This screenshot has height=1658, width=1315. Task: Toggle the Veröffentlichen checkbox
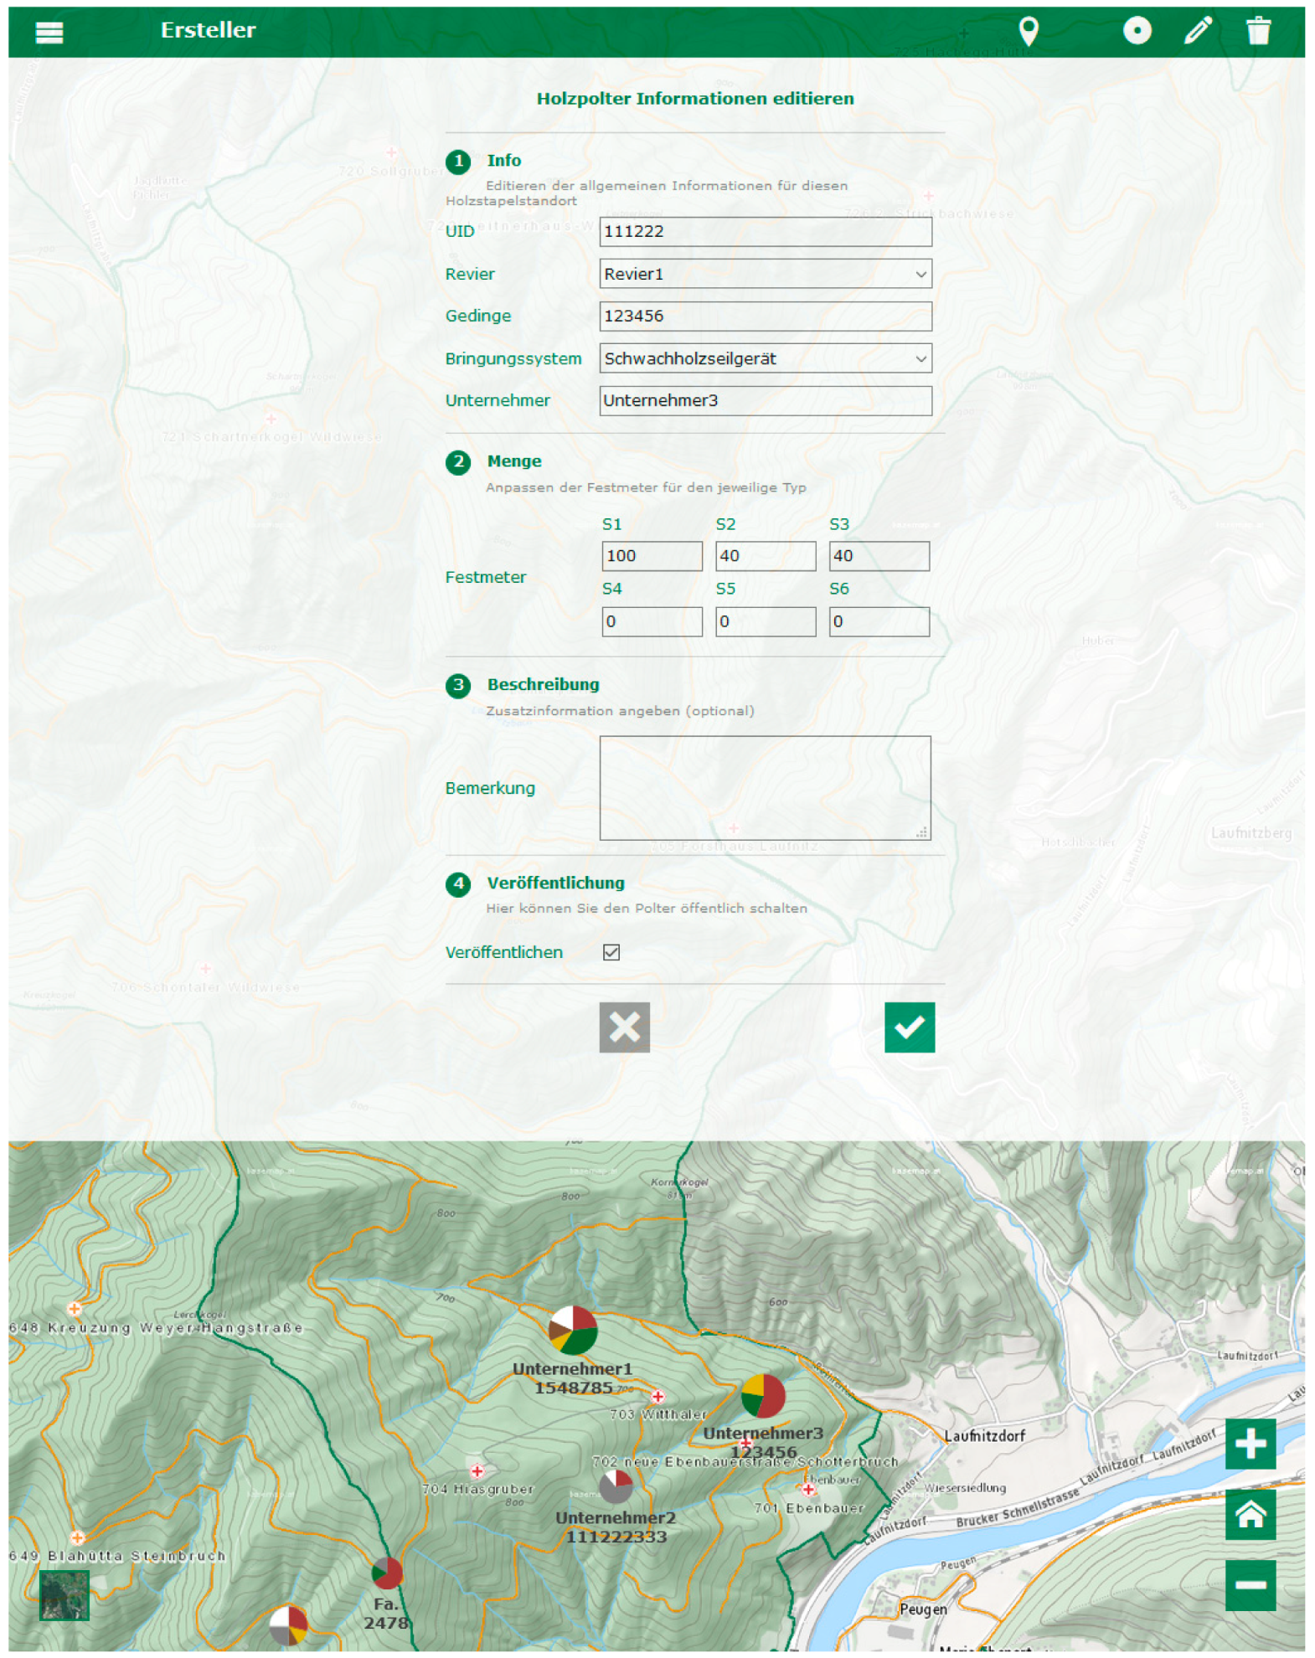(x=611, y=952)
